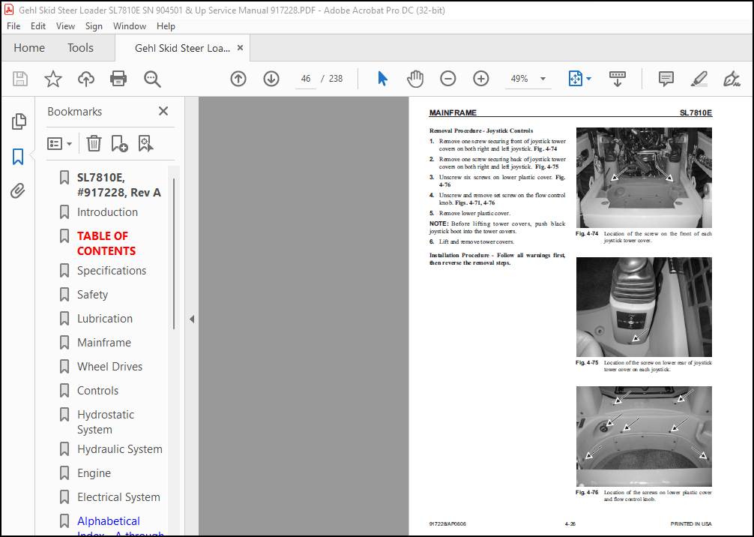The image size is (754, 537).
Task: Click the MAINFRAME page heading text
Action: tap(453, 112)
